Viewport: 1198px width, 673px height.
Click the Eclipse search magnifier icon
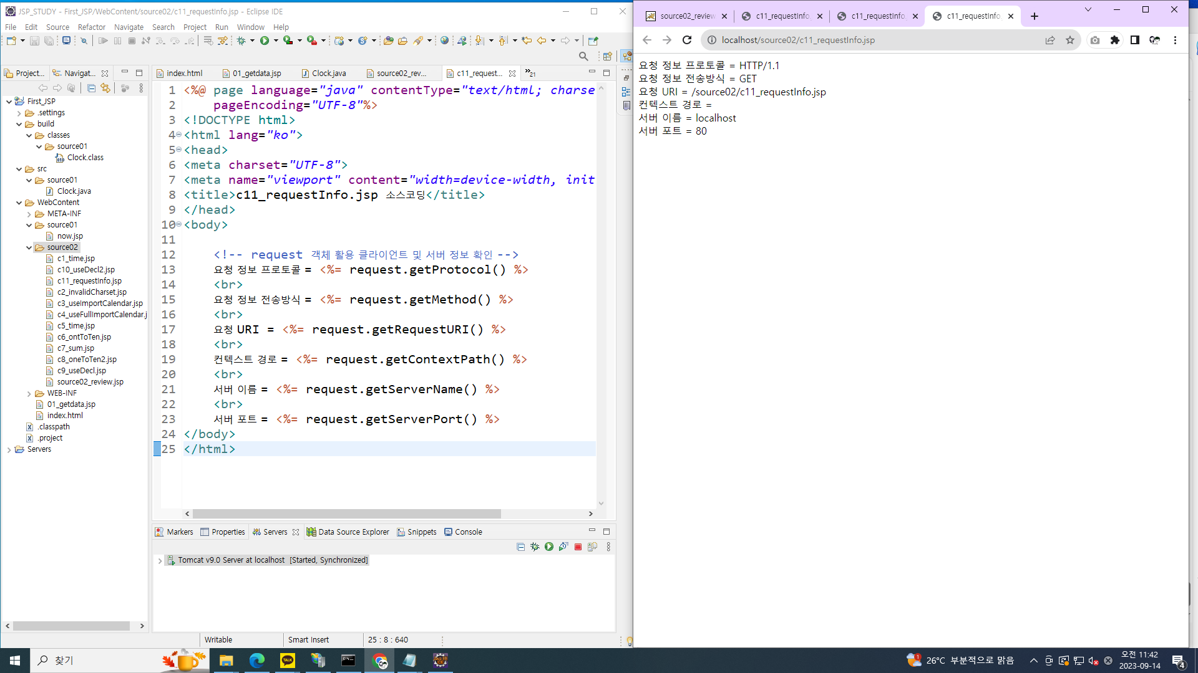pyautogui.click(x=583, y=56)
